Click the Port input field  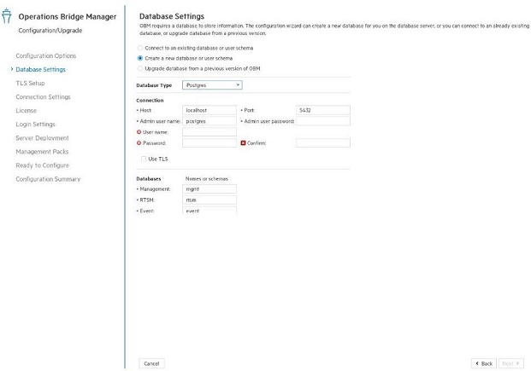click(x=323, y=110)
